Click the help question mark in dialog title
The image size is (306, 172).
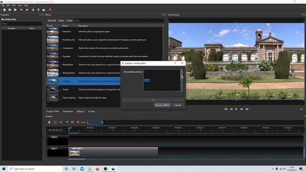click(x=175, y=63)
